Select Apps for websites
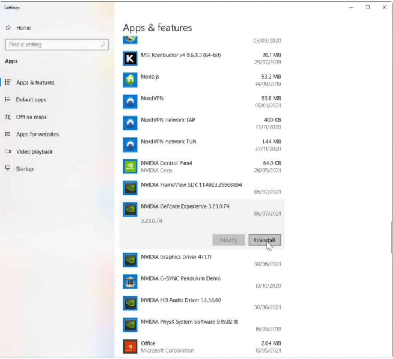Image resolution: width=393 pixels, height=359 pixels. pos(38,135)
